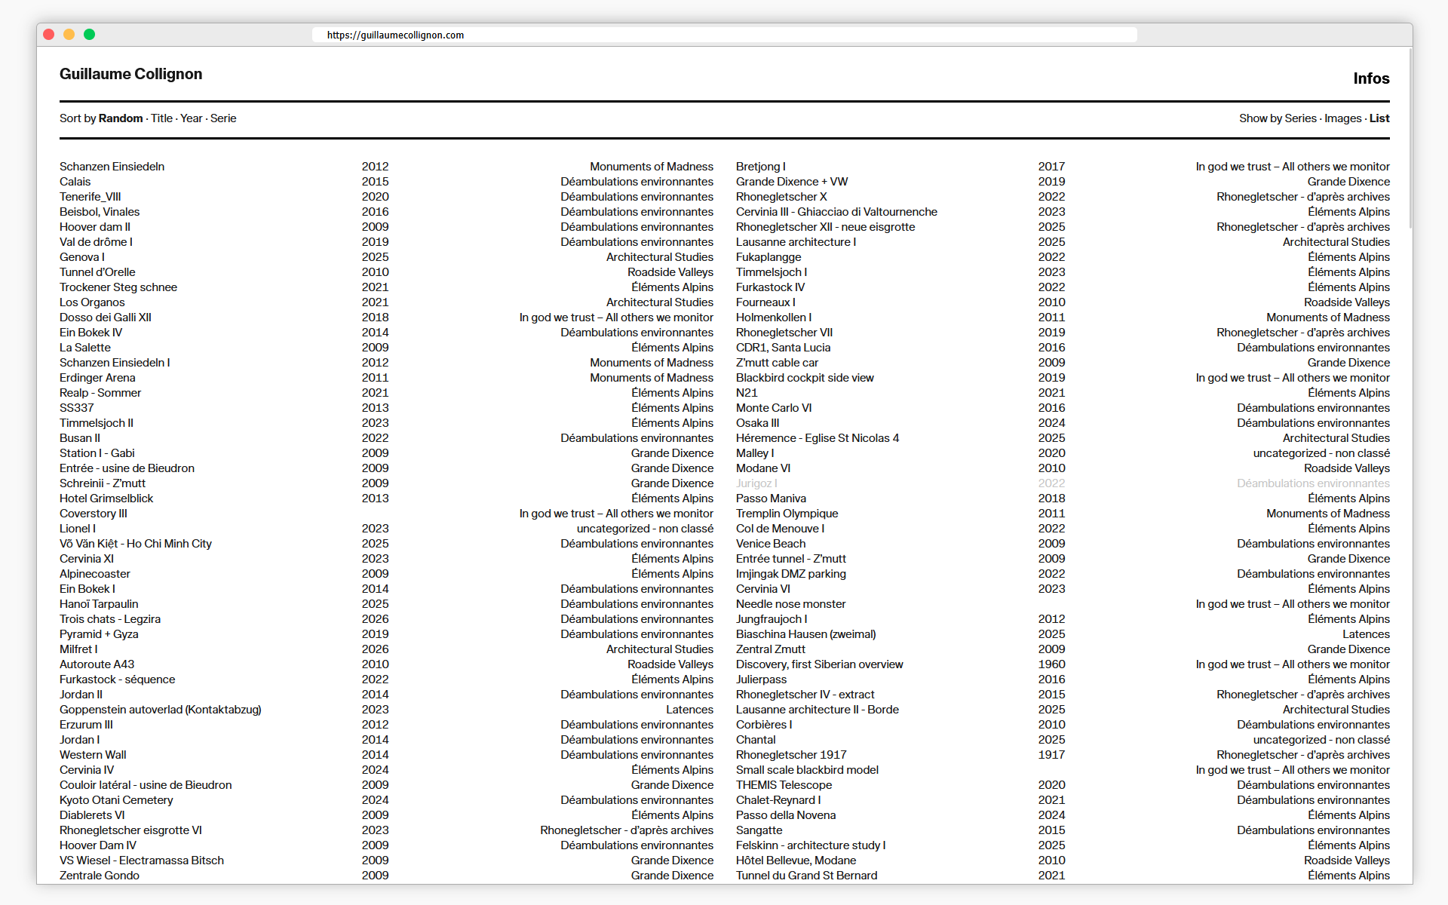This screenshot has width=1448, height=905.
Task: Switch to the Images view
Action: click(x=1342, y=118)
